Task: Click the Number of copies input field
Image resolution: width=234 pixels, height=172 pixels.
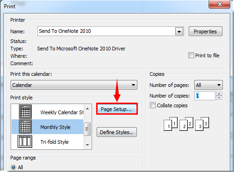Action: [205, 96]
